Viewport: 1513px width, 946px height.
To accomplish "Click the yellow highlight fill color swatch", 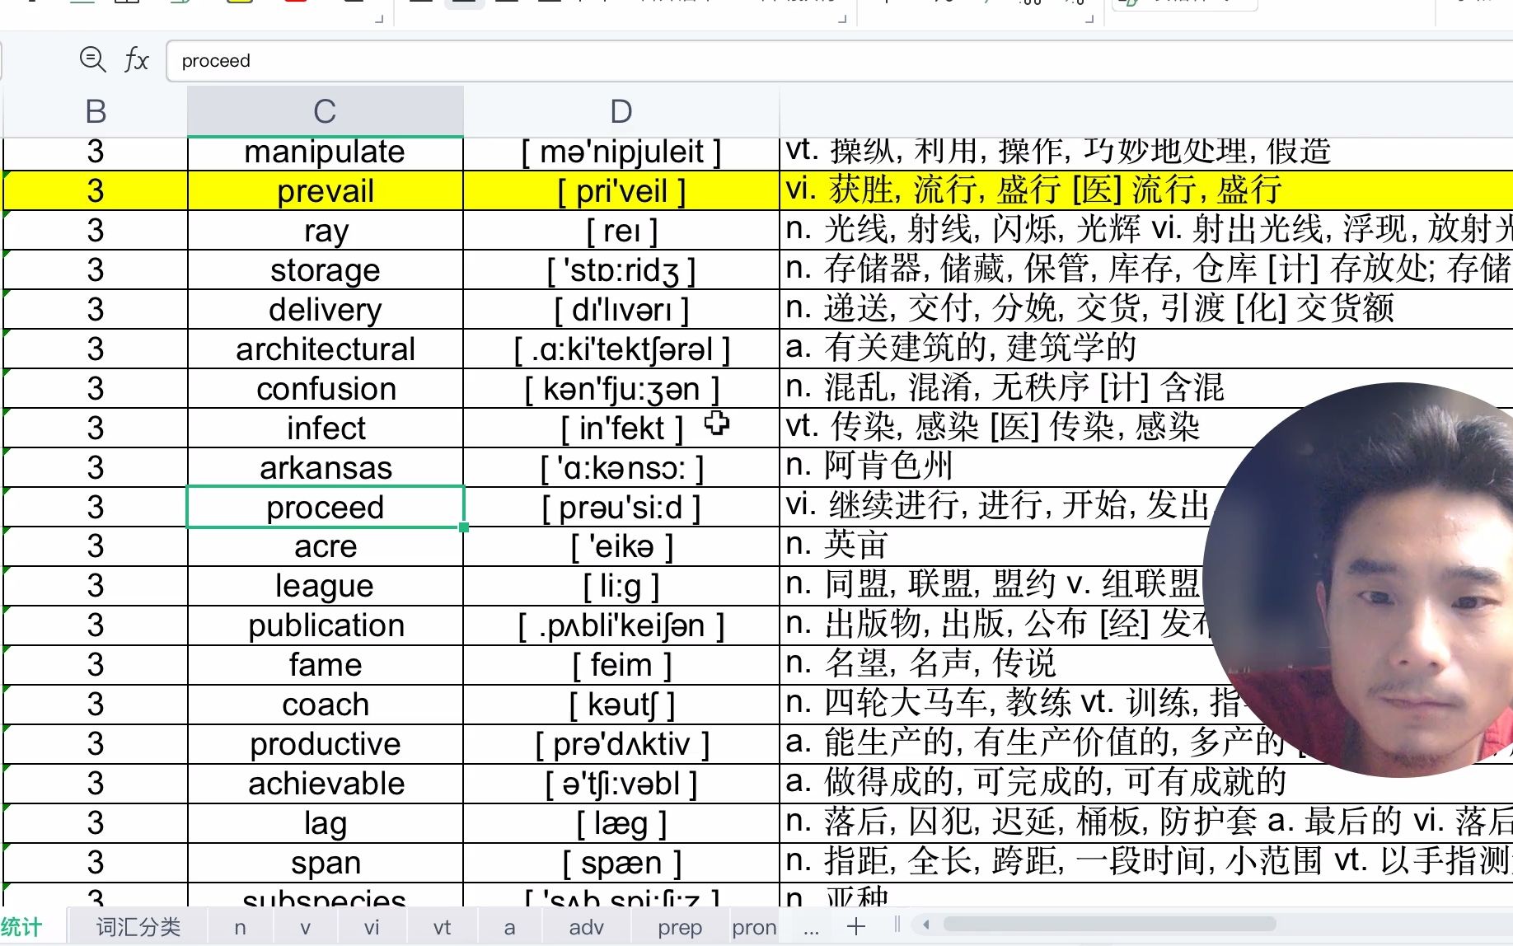I will click(238, 4).
